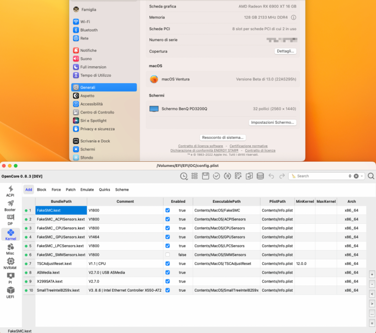This screenshot has height=333, width=376.
Task: Disable the TSCAdjustReset.kext checkbox
Action: tap(167, 263)
